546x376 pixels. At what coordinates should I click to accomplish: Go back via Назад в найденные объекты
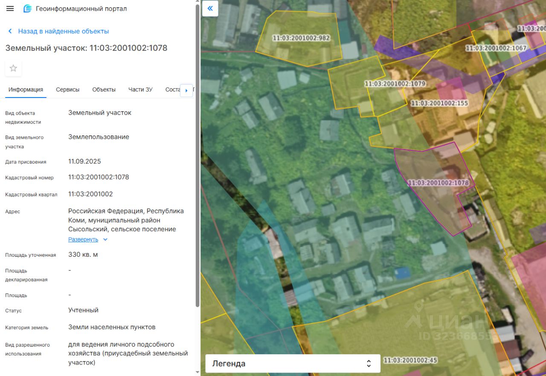point(64,31)
